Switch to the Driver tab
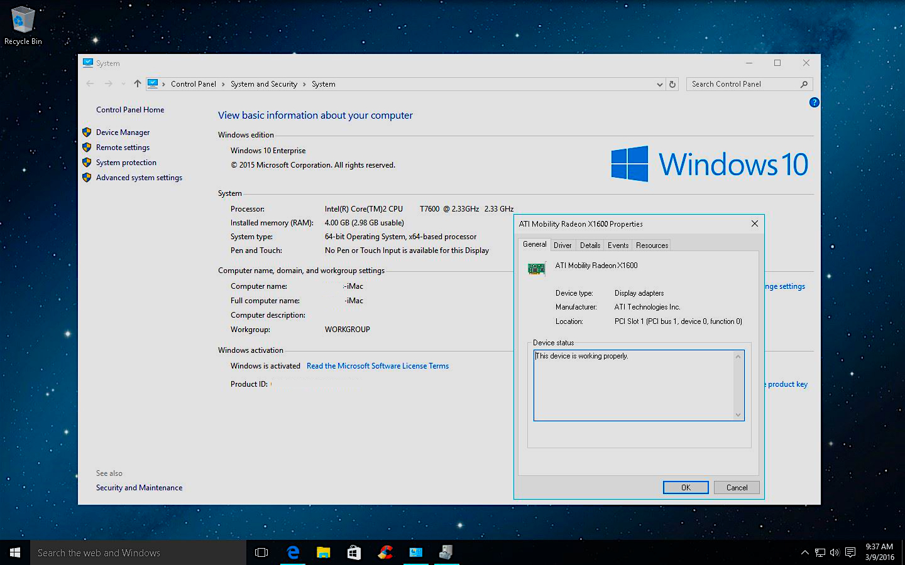This screenshot has height=565, width=905. 562,245
